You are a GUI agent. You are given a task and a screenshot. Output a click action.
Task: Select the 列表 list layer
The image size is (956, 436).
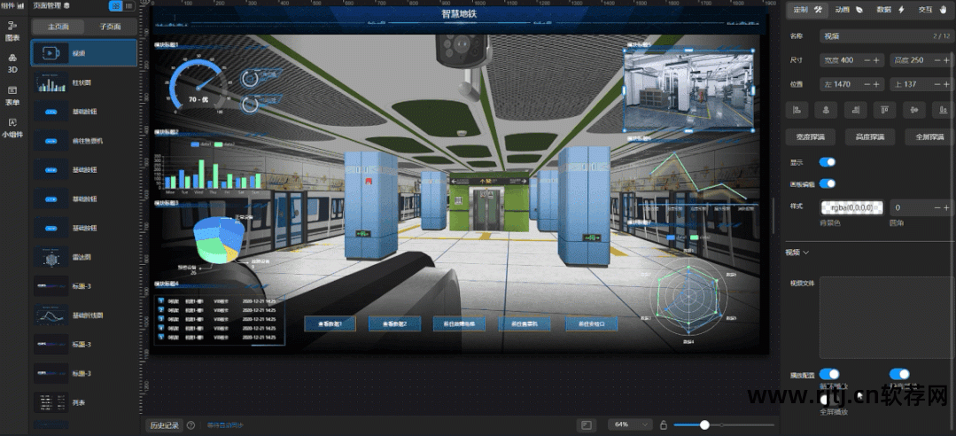pos(84,402)
